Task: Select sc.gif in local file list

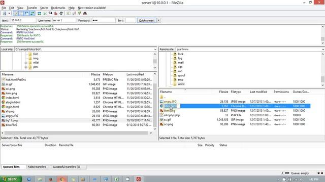Action: click(x=9, y=84)
